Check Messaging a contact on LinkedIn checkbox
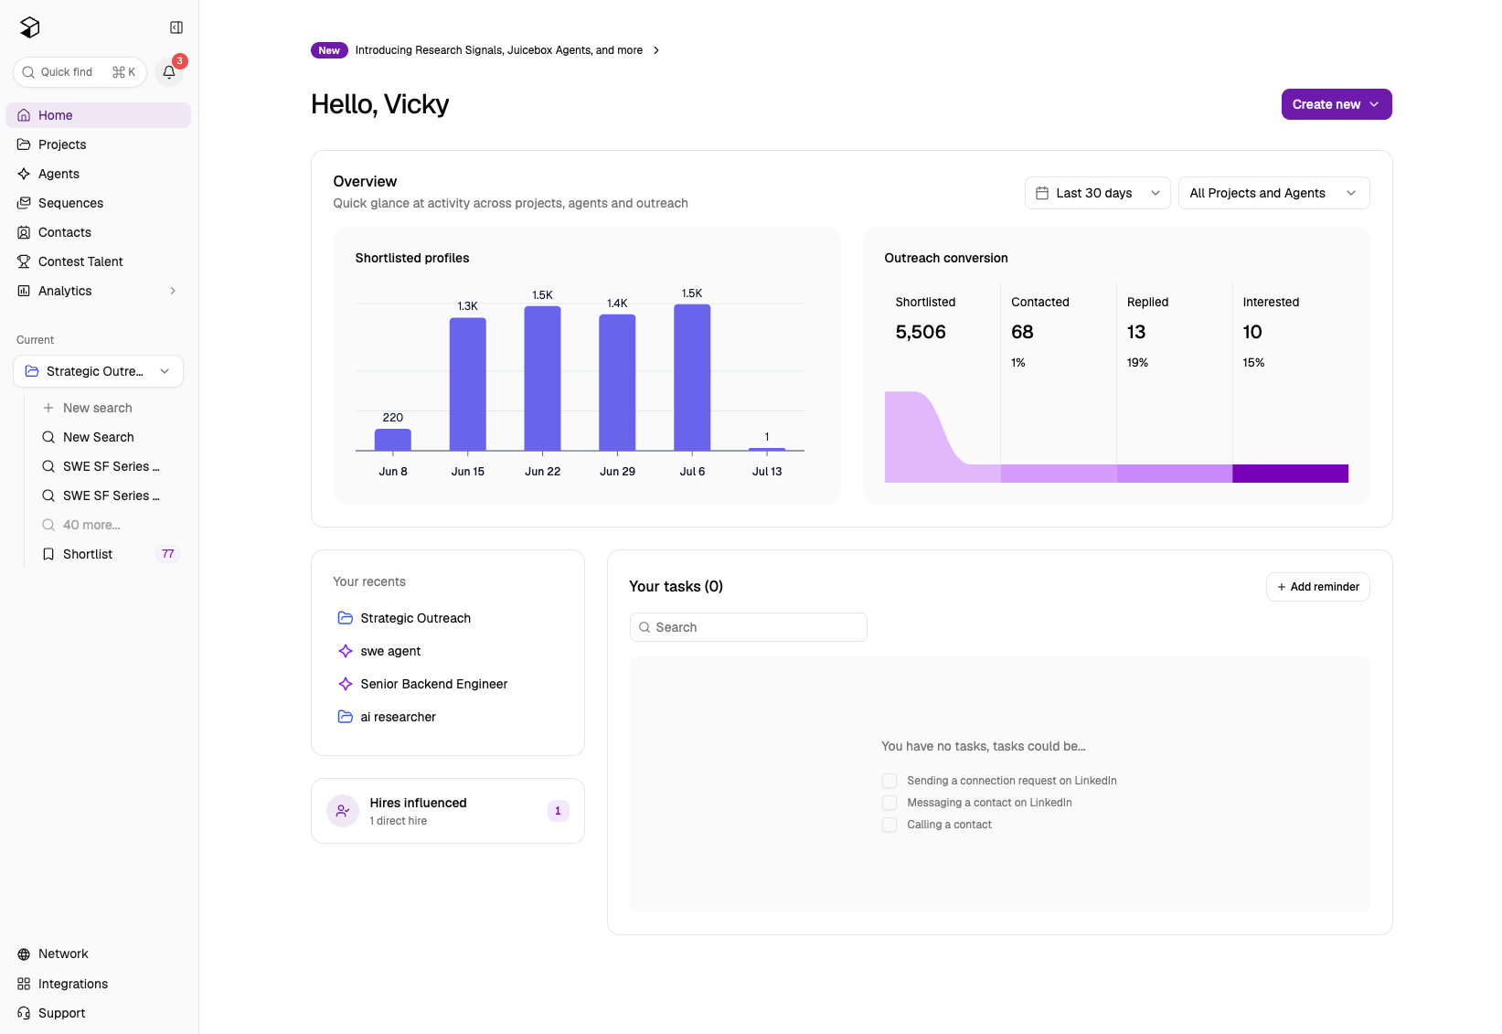This screenshot has width=1502, height=1034. [889, 803]
